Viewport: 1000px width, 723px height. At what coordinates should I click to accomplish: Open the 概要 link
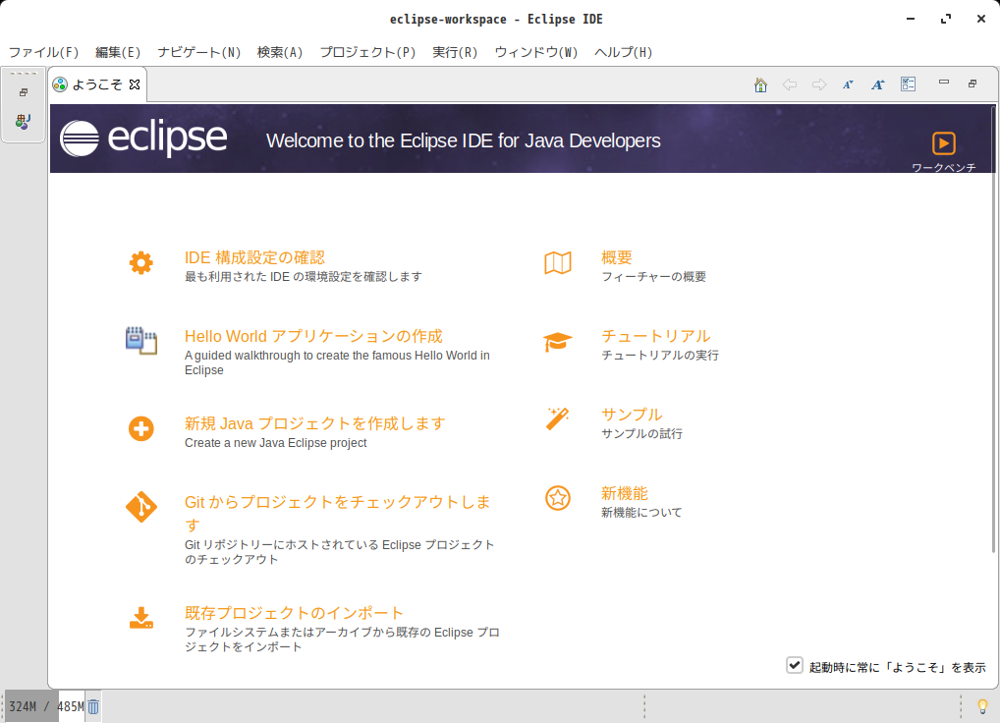[617, 257]
